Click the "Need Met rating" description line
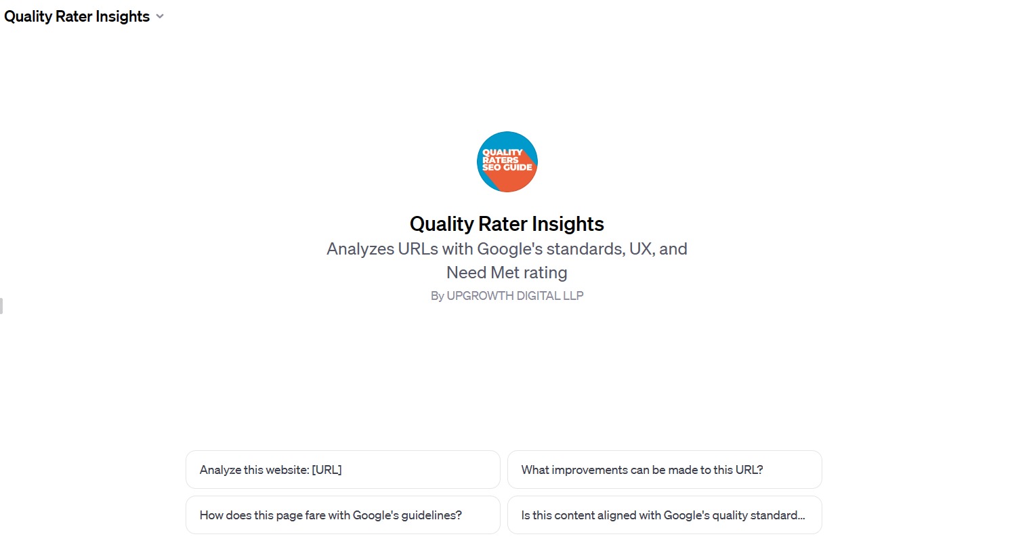 click(x=507, y=273)
